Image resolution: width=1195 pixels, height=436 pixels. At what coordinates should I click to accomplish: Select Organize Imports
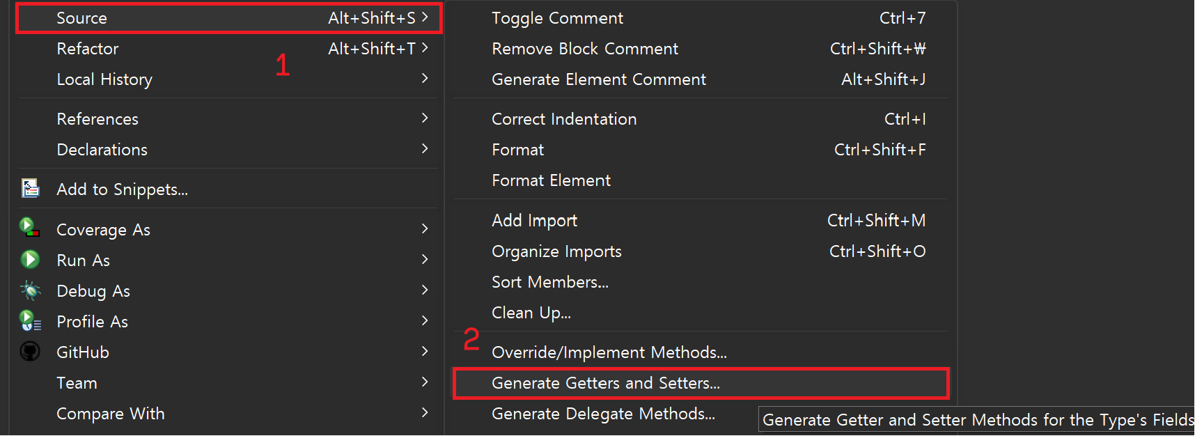coord(701,251)
